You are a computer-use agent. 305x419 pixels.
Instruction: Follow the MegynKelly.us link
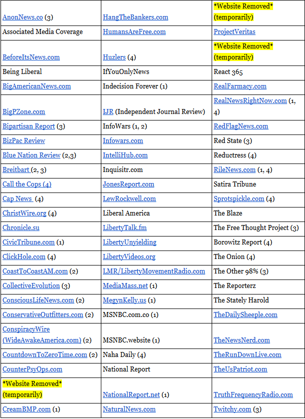tap(125, 300)
